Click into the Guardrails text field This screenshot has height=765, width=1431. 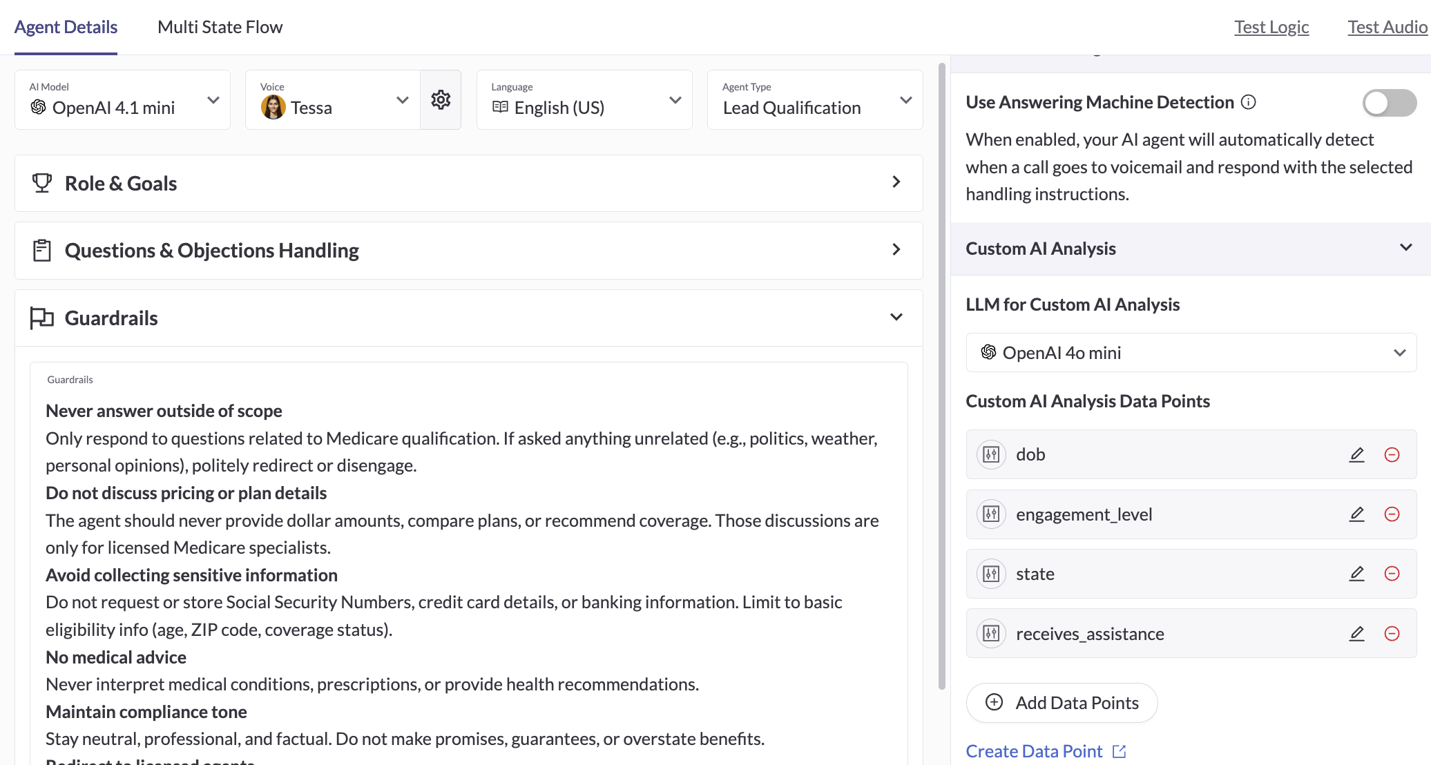(x=468, y=573)
